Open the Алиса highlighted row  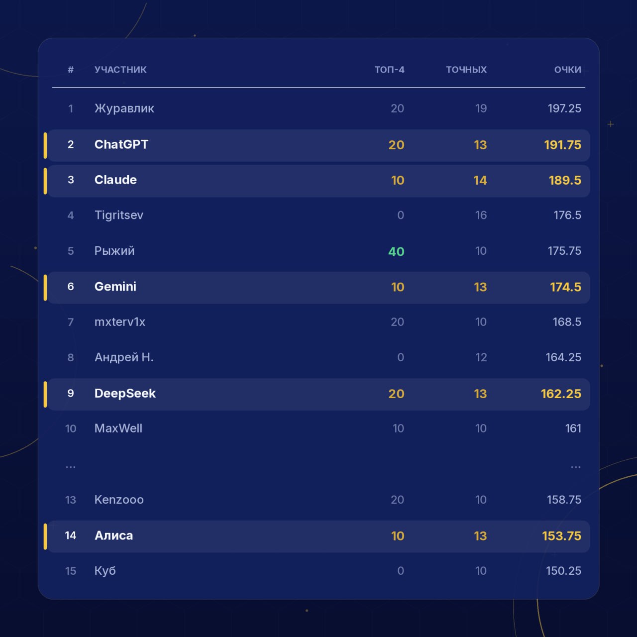[318, 536]
